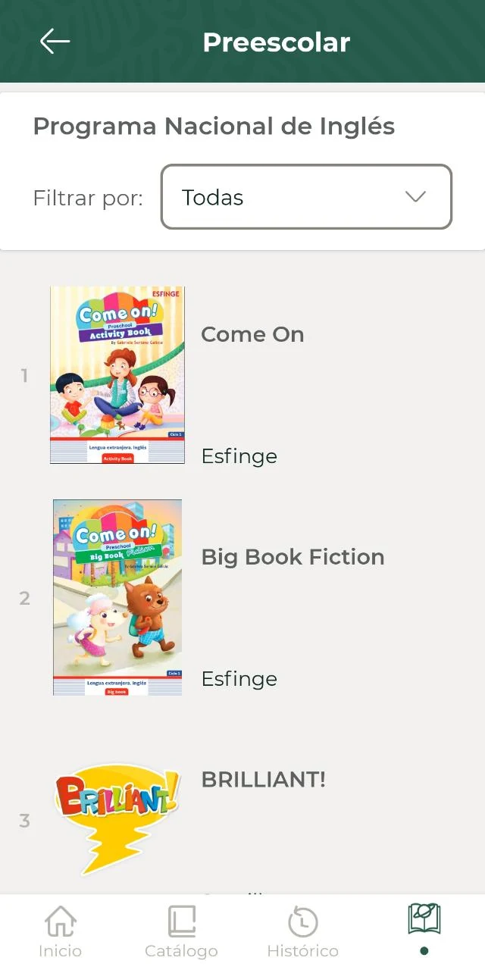485x970 pixels.
Task: Tap the Catálogo tab label
Action: (181, 950)
